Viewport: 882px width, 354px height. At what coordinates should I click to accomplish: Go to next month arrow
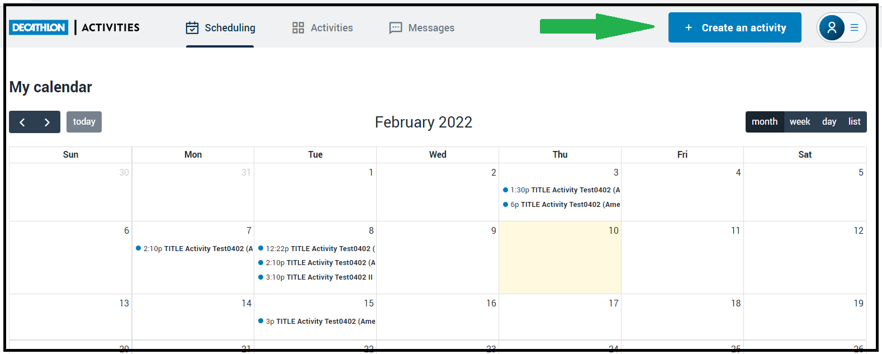[48, 122]
